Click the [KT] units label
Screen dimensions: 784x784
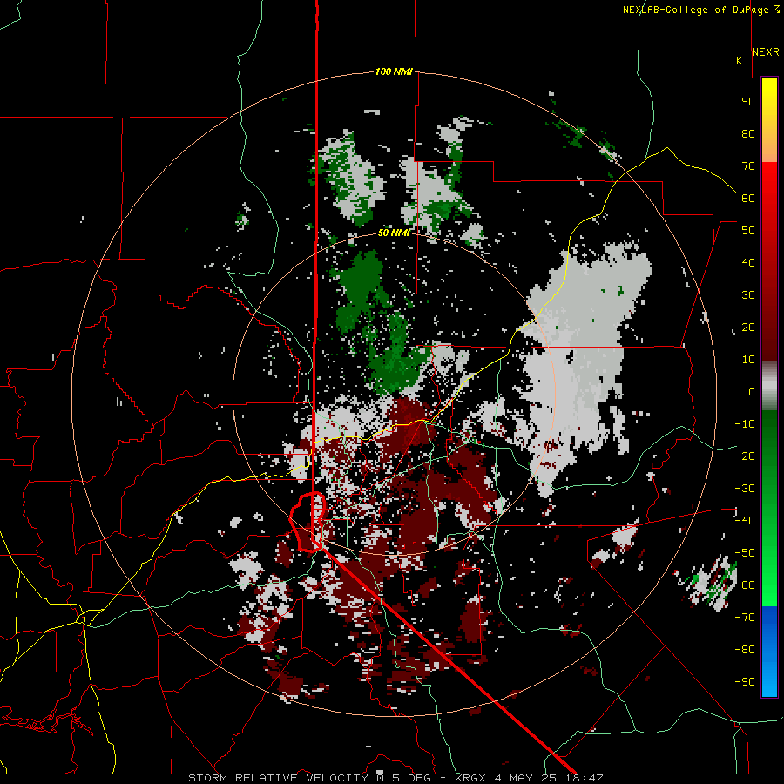[x=743, y=60]
